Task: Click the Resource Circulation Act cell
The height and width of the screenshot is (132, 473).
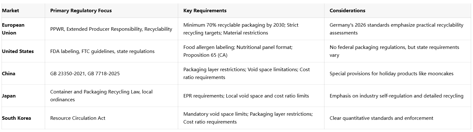Action: [78, 118]
